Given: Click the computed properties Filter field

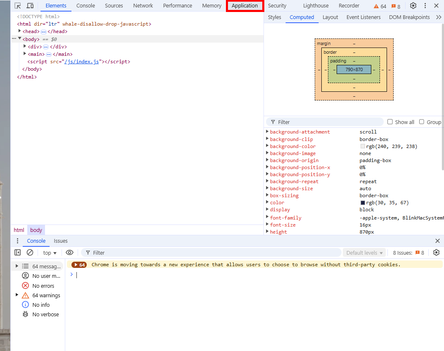Looking at the screenshot, I should 325,122.
